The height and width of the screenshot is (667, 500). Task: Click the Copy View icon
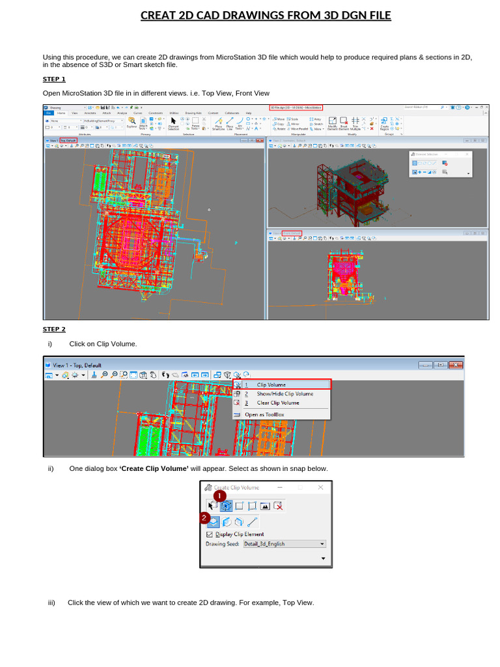coord(217,375)
